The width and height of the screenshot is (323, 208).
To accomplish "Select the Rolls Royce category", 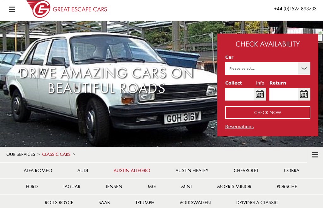I will point(59,202).
